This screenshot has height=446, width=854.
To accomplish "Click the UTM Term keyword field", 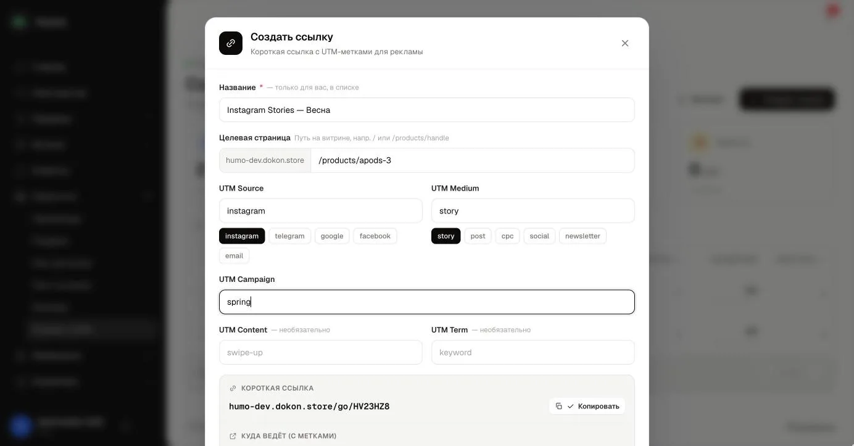I will (x=533, y=352).
